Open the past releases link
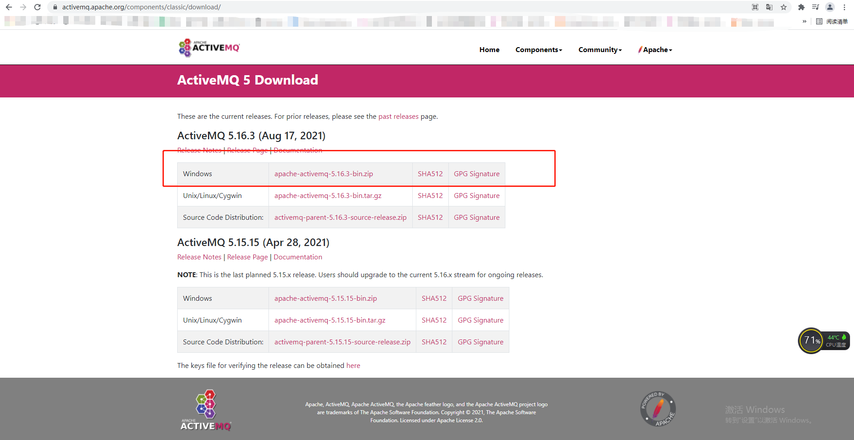The image size is (854, 440). point(399,117)
